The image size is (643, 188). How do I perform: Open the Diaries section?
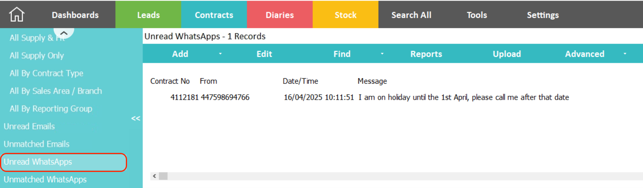[x=280, y=15]
